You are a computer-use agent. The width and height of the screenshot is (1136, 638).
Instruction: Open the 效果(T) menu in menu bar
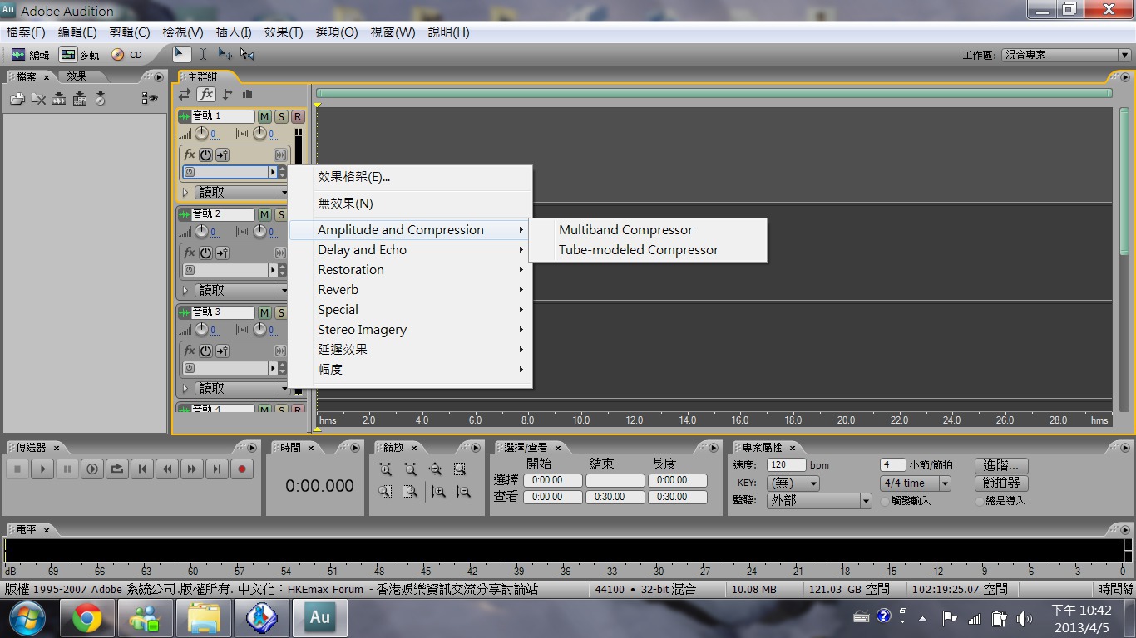[283, 32]
